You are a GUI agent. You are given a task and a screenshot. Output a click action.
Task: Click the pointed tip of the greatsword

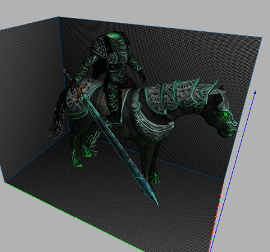(x=157, y=202)
